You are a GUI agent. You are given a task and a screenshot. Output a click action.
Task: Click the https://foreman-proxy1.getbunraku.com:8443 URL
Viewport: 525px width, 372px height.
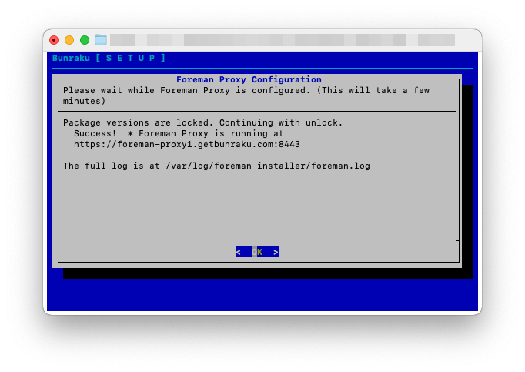(x=187, y=145)
